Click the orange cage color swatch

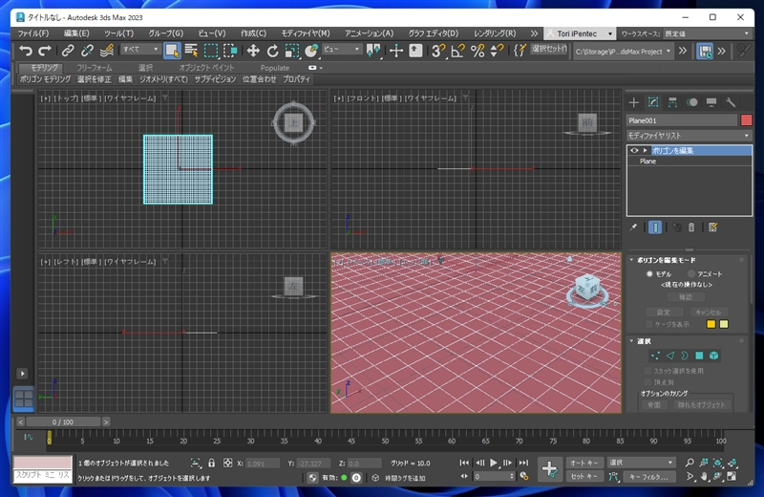711,324
